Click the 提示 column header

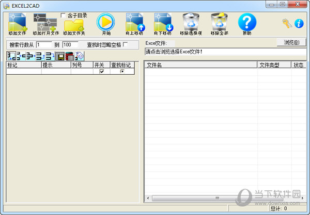coord(56,65)
